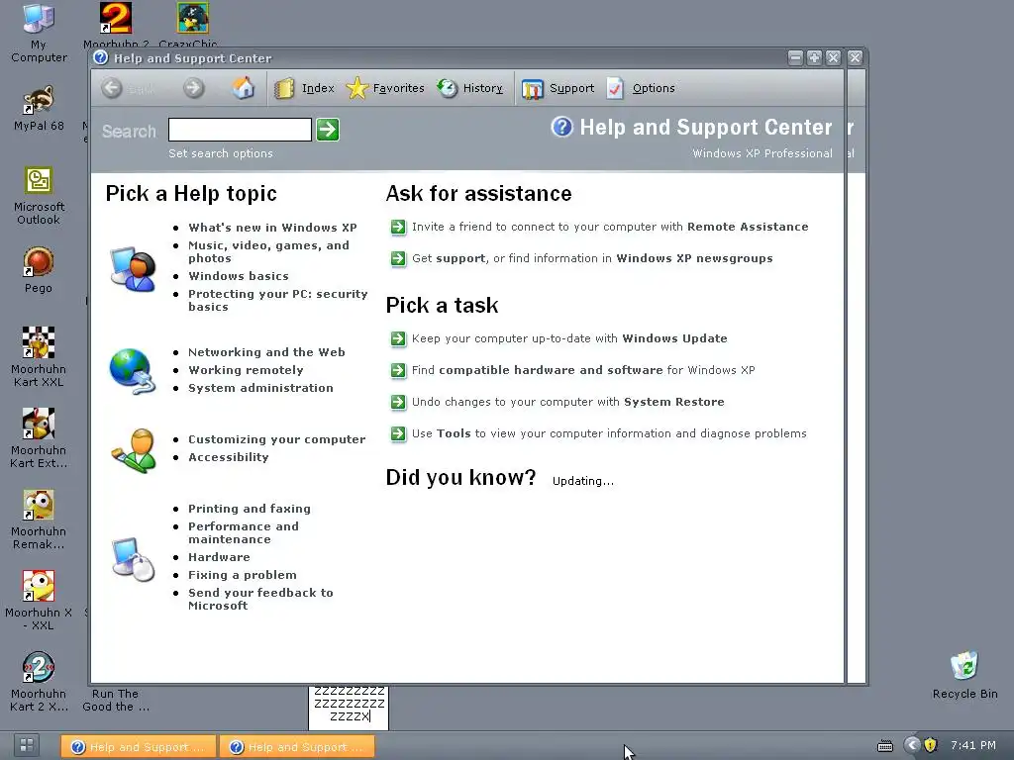Open the Working remotely topic

click(x=246, y=370)
